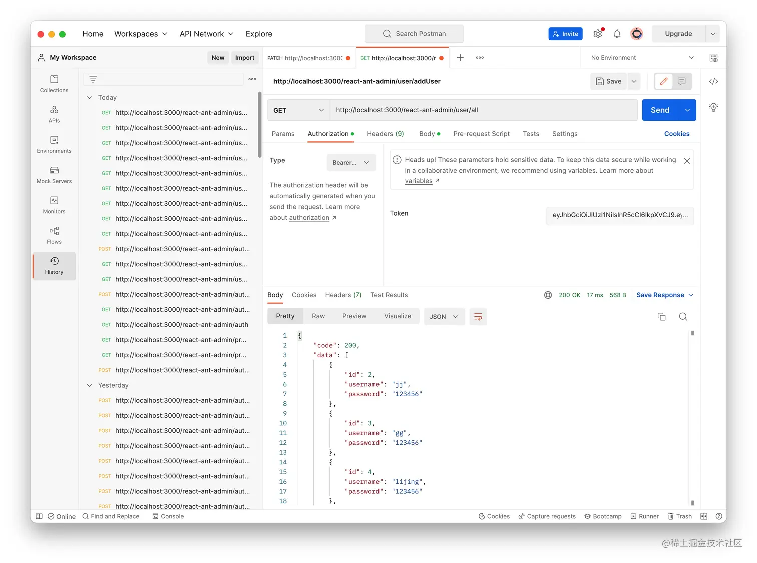Image resolution: width=757 pixels, height=563 pixels.
Task: Open tab options three-dots menu
Action: click(x=480, y=58)
